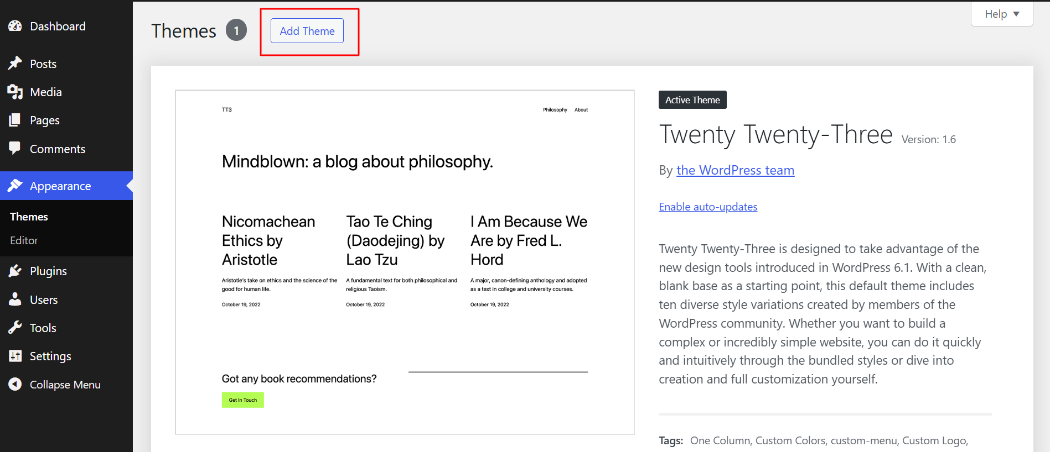Click the Dashboard gauge icon
Screen dimensions: 1050x452
click(x=15, y=26)
